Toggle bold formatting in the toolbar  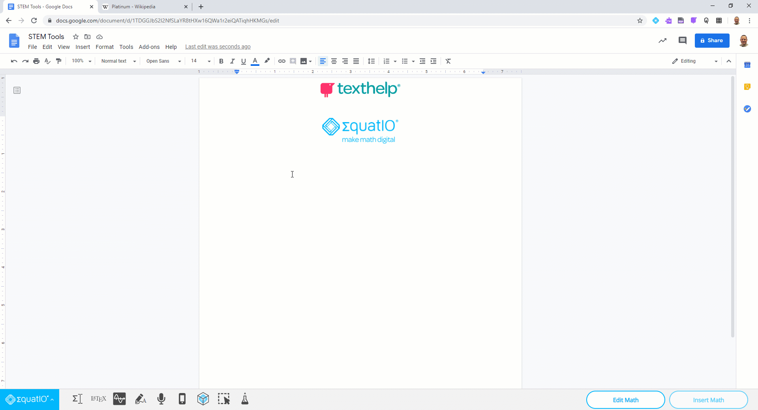[x=221, y=61]
